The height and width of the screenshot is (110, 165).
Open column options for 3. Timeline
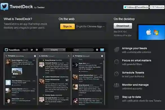(102, 56)
